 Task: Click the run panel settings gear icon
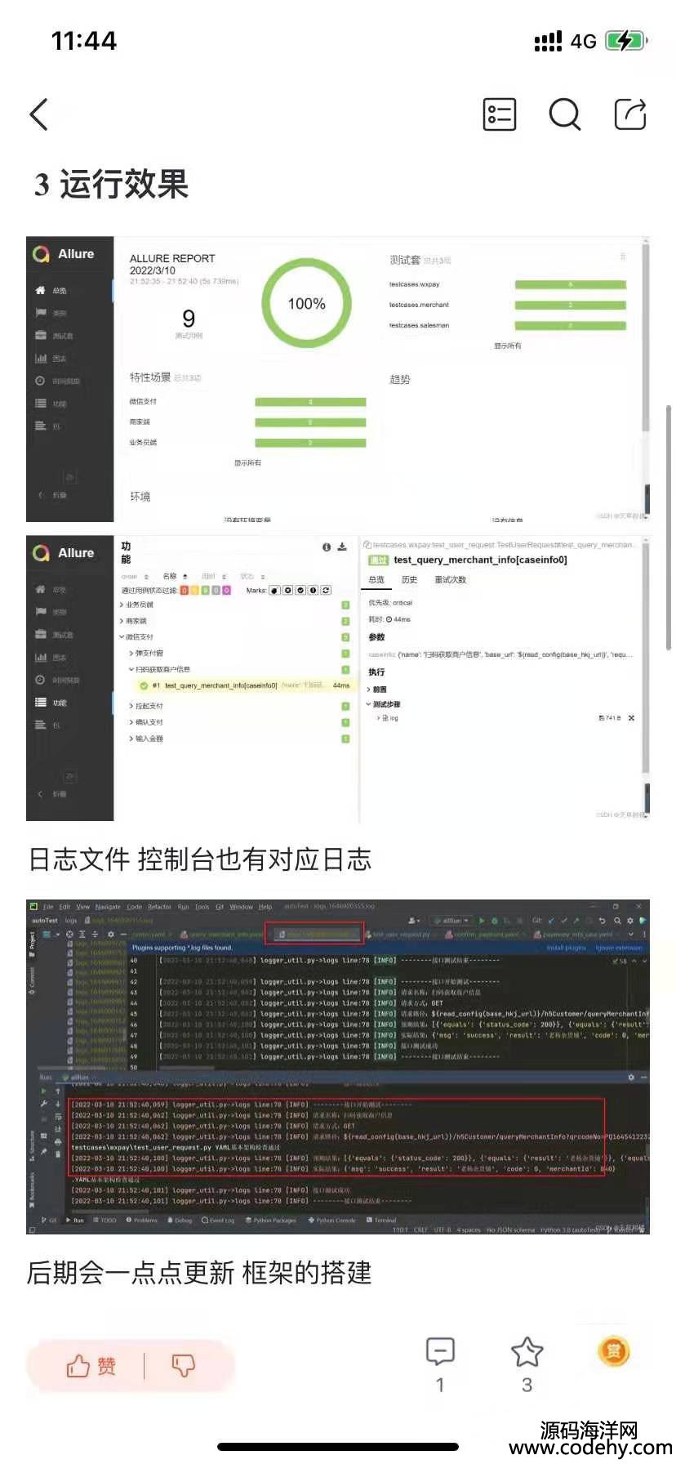pyautogui.click(x=630, y=1078)
